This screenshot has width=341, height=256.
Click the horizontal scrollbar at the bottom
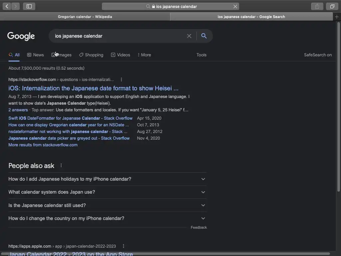pyautogui.click(x=165, y=254)
